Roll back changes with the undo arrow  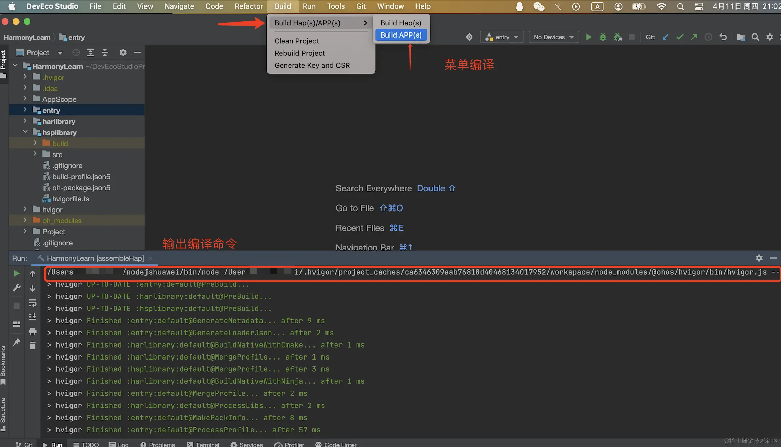click(723, 37)
